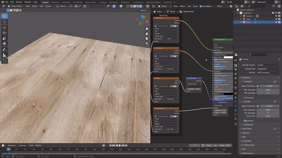The height and width of the screenshot is (158, 282).
Task: Open the Output properties tab
Action: coord(236,70)
